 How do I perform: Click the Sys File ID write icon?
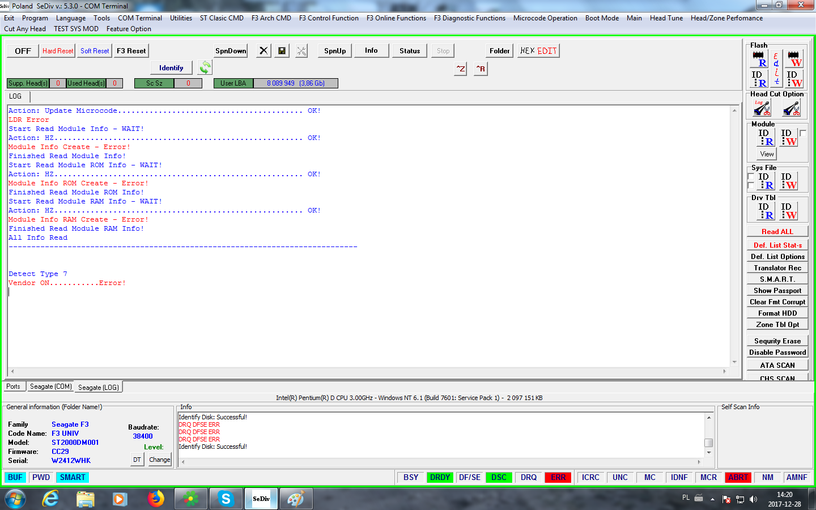pyautogui.click(x=789, y=181)
